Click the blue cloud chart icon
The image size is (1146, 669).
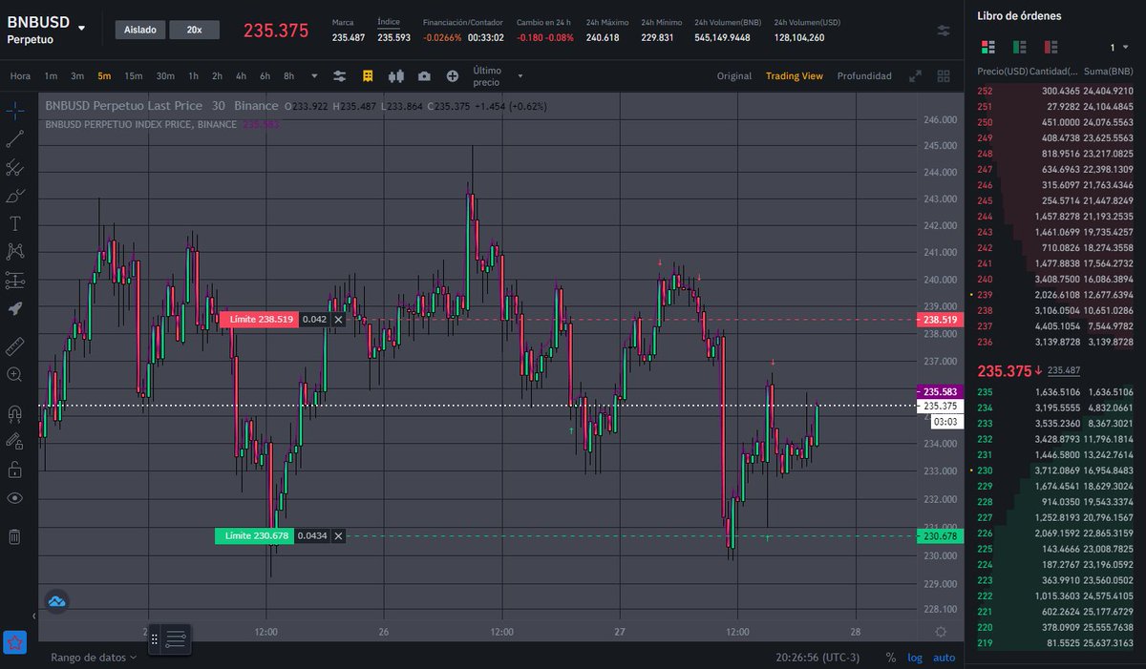(x=56, y=601)
